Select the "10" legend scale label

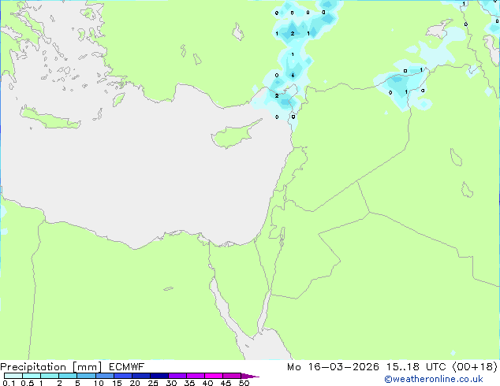point(99,383)
